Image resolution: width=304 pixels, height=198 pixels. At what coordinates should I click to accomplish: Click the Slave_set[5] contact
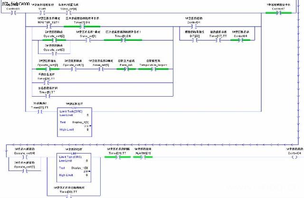coord(100,68)
